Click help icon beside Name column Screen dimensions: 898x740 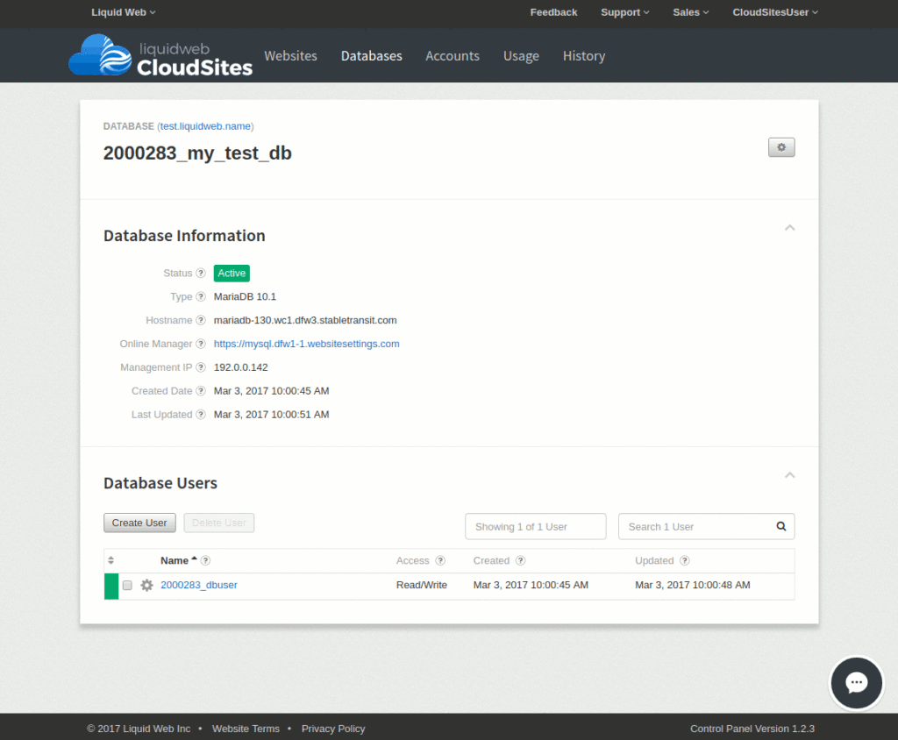pos(205,561)
